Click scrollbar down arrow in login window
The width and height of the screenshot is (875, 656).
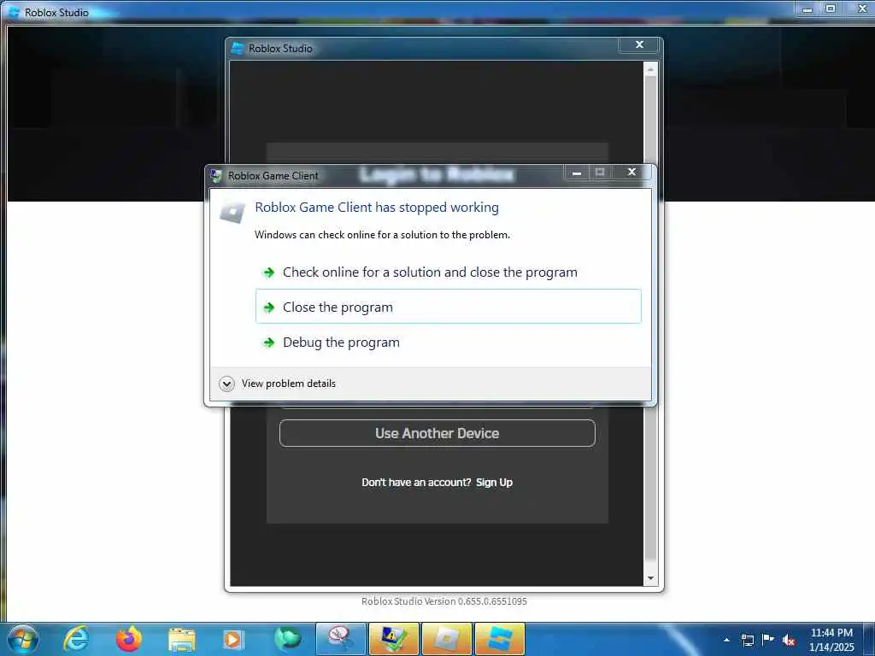pyautogui.click(x=650, y=578)
